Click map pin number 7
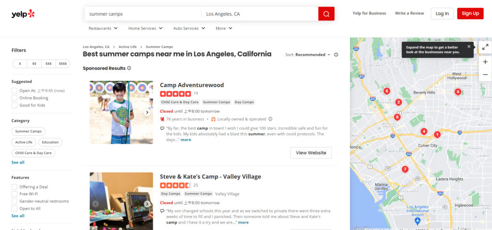 405,169
